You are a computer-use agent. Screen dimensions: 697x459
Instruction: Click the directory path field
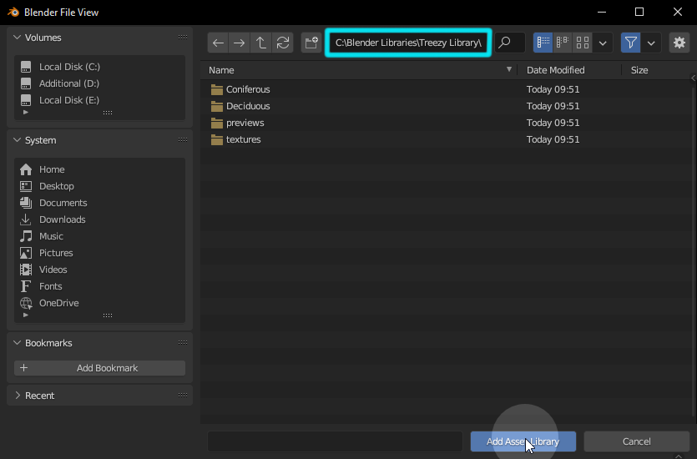[x=408, y=43]
